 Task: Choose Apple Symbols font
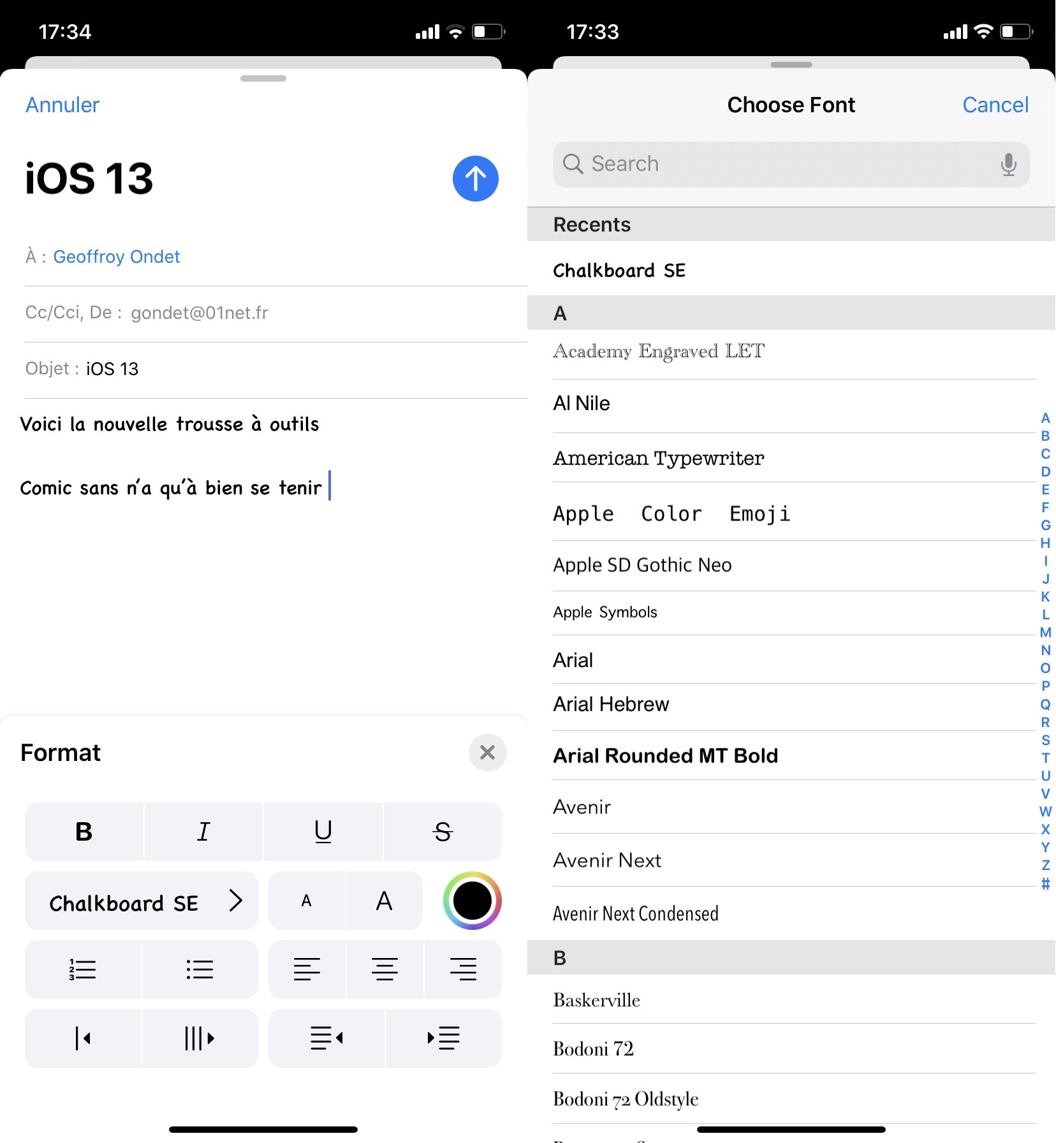[791, 612]
